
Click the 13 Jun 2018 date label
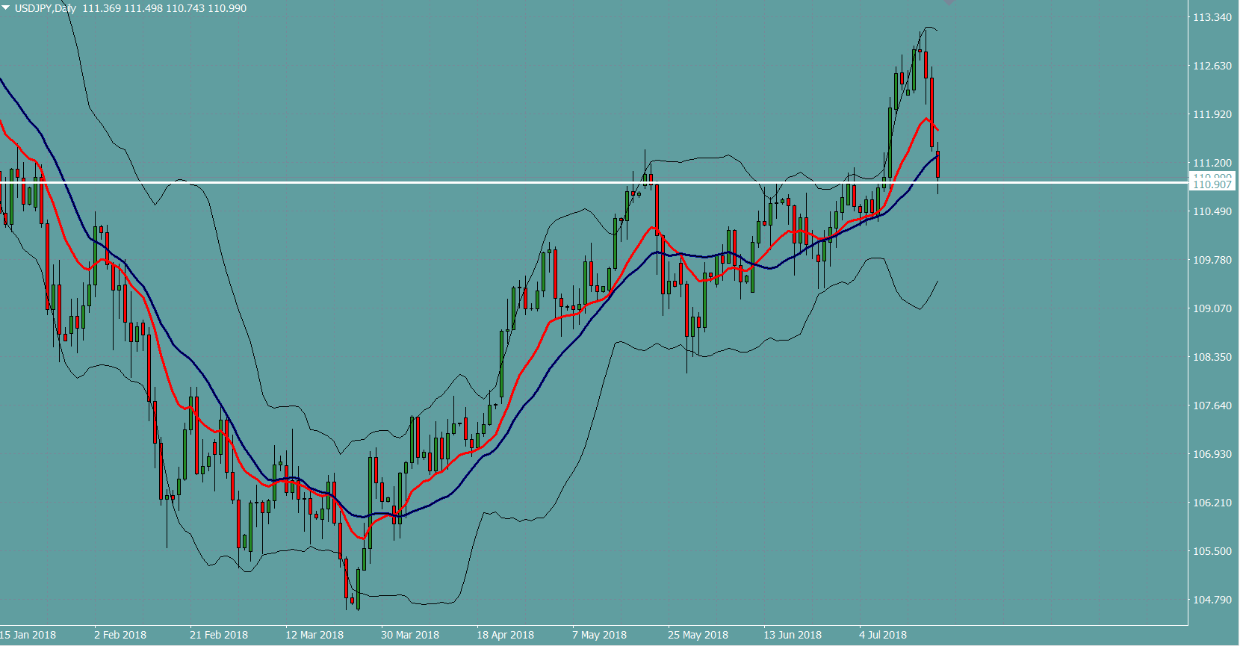coord(793,635)
